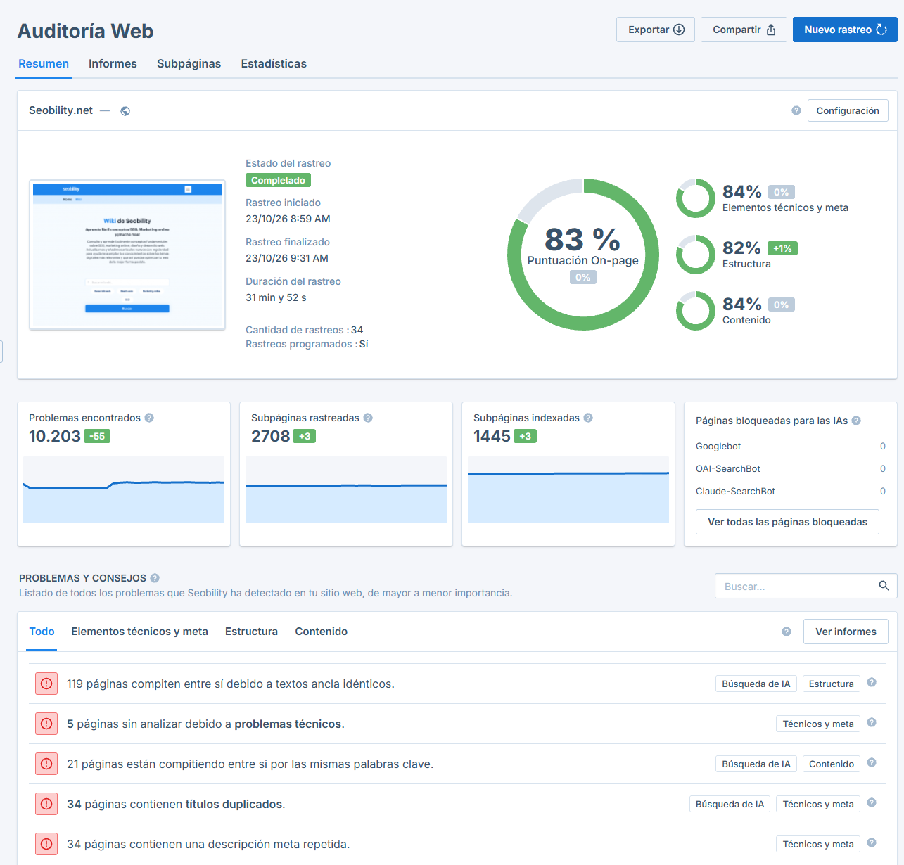Click help icon next to Problemas encontrados
The width and height of the screenshot is (904, 865).
coord(149,418)
